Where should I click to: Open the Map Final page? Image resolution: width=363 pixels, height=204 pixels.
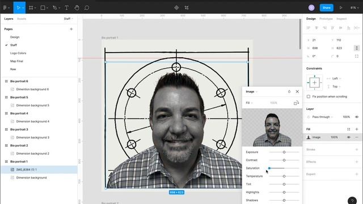tap(16, 61)
